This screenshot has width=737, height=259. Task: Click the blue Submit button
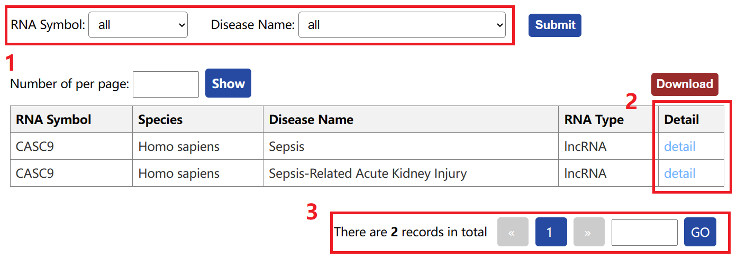[555, 25]
